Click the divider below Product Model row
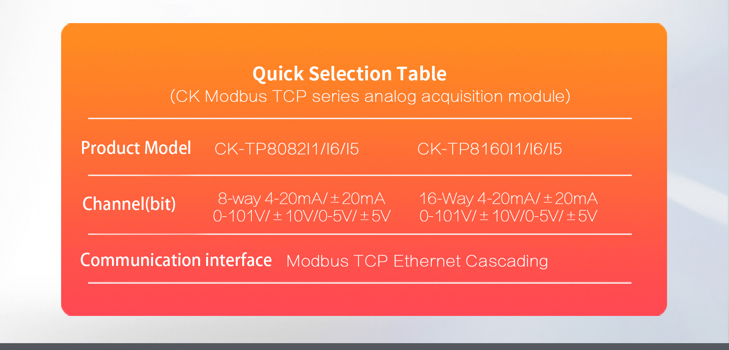The width and height of the screenshot is (729, 350). (x=360, y=175)
